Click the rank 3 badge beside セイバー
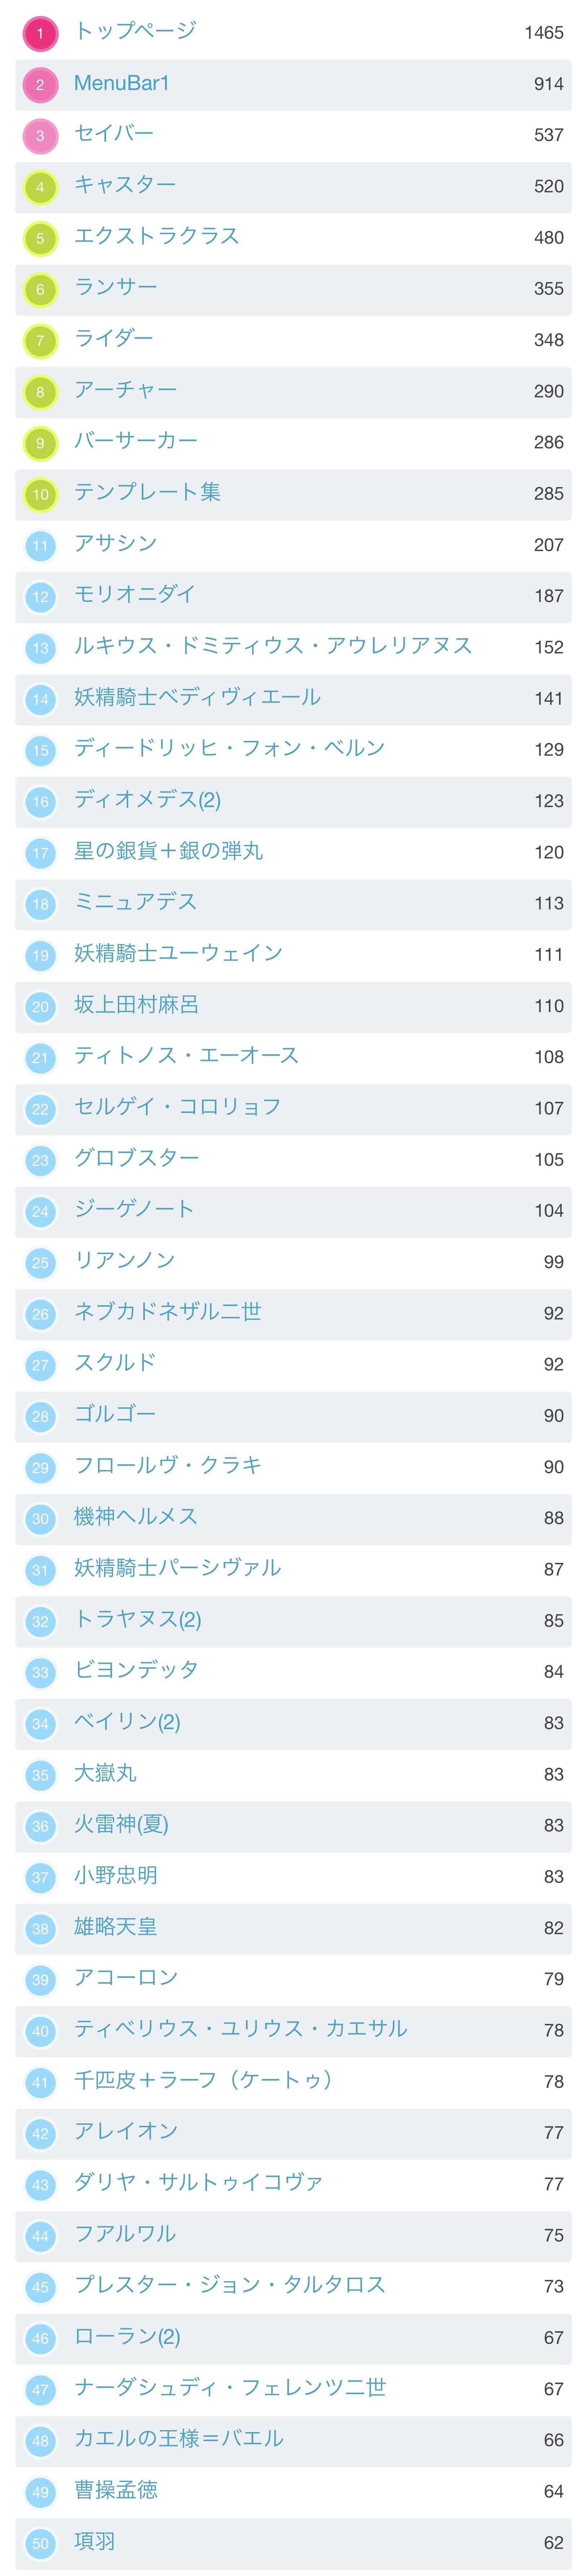 click(x=40, y=136)
